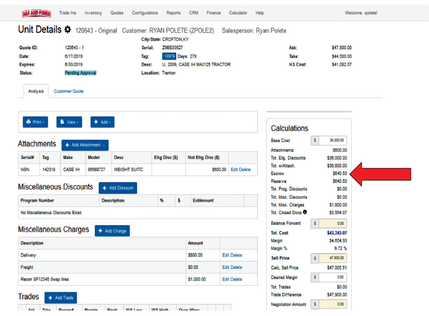Click the Delivery amount $800.00
Screen dimensions: 429x316
(x=195, y=255)
